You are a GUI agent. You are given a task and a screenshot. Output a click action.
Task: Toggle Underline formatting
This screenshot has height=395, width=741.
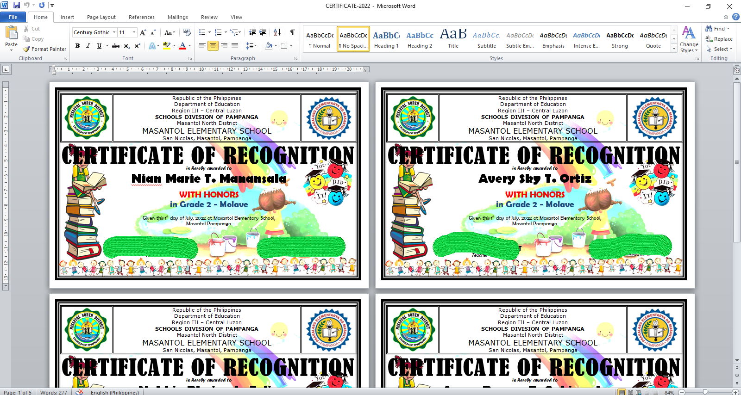pos(99,46)
